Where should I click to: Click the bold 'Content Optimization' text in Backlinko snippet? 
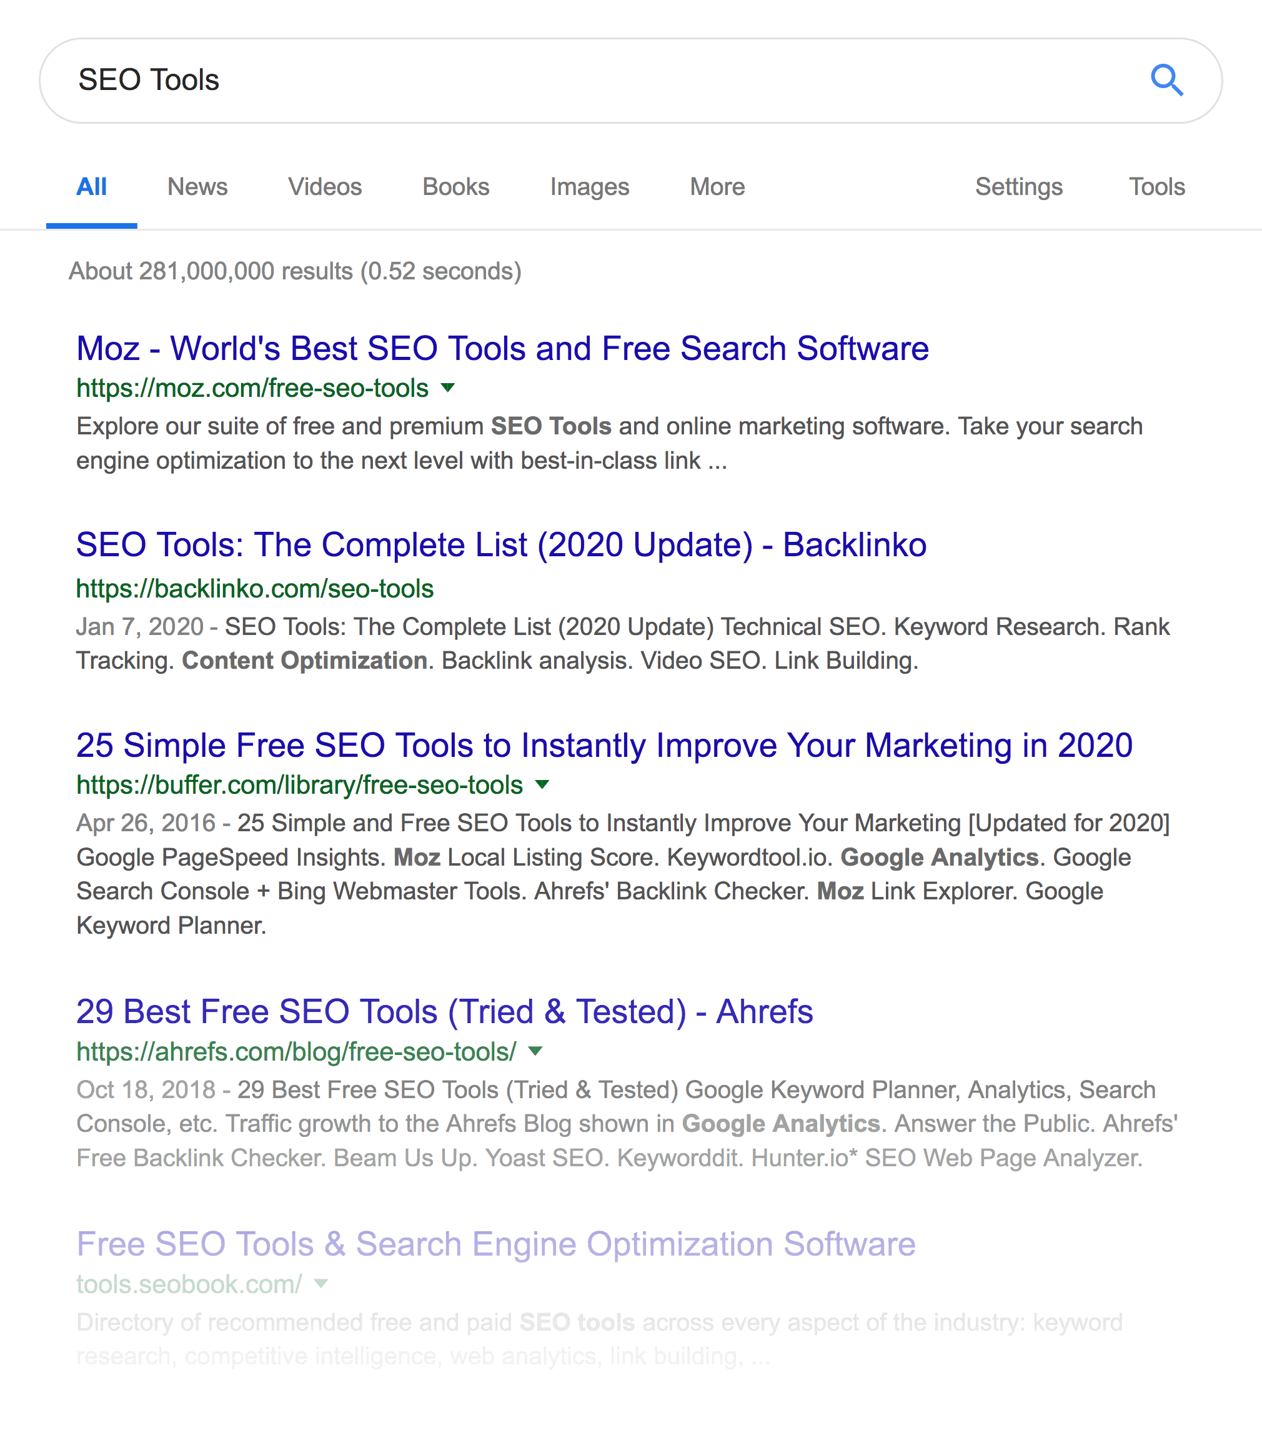[x=305, y=661]
